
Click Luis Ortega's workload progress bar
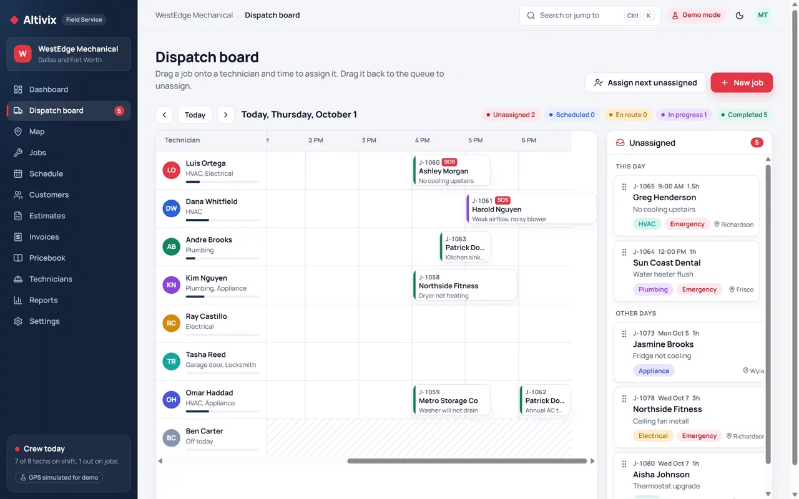click(x=223, y=182)
